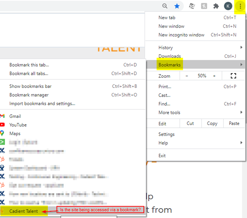
Task: Click the zoom magnifier icon in address bar
Action: pyautogui.click(x=165, y=6)
